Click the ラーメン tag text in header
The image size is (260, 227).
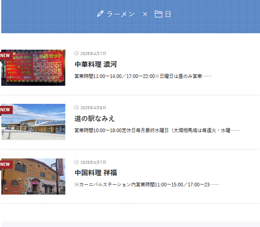(120, 14)
